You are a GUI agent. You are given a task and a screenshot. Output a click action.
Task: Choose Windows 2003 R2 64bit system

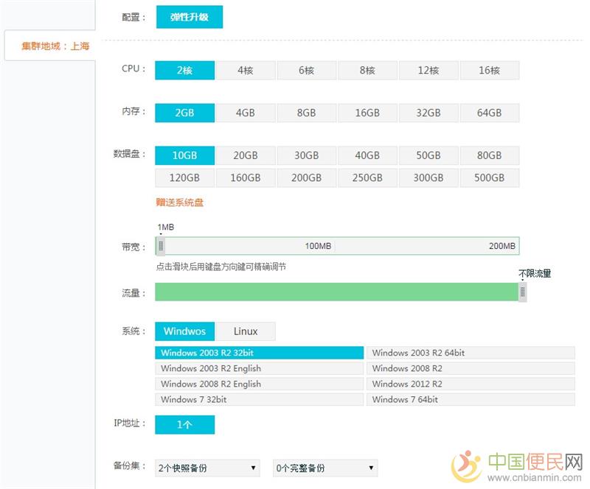(470, 353)
